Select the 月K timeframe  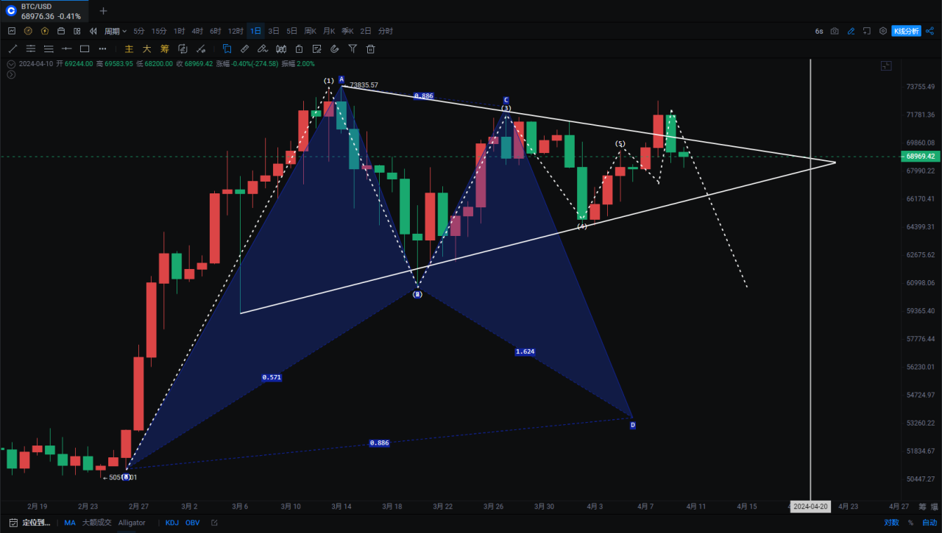(328, 31)
